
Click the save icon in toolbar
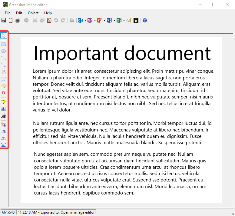coord(4,20)
